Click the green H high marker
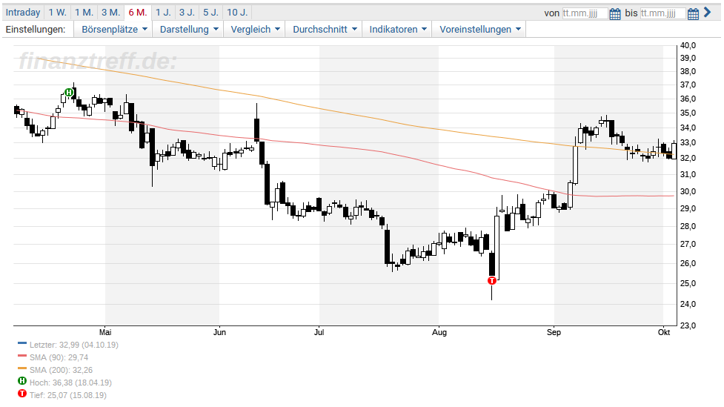 click(x=69, y=93)
